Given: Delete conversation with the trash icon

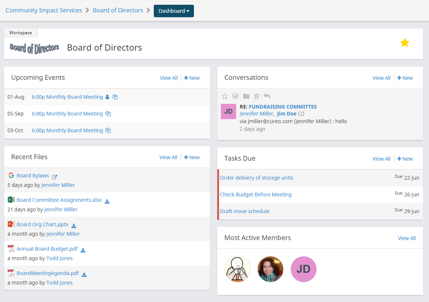Looking at the screenshot, I should point(257,97).
